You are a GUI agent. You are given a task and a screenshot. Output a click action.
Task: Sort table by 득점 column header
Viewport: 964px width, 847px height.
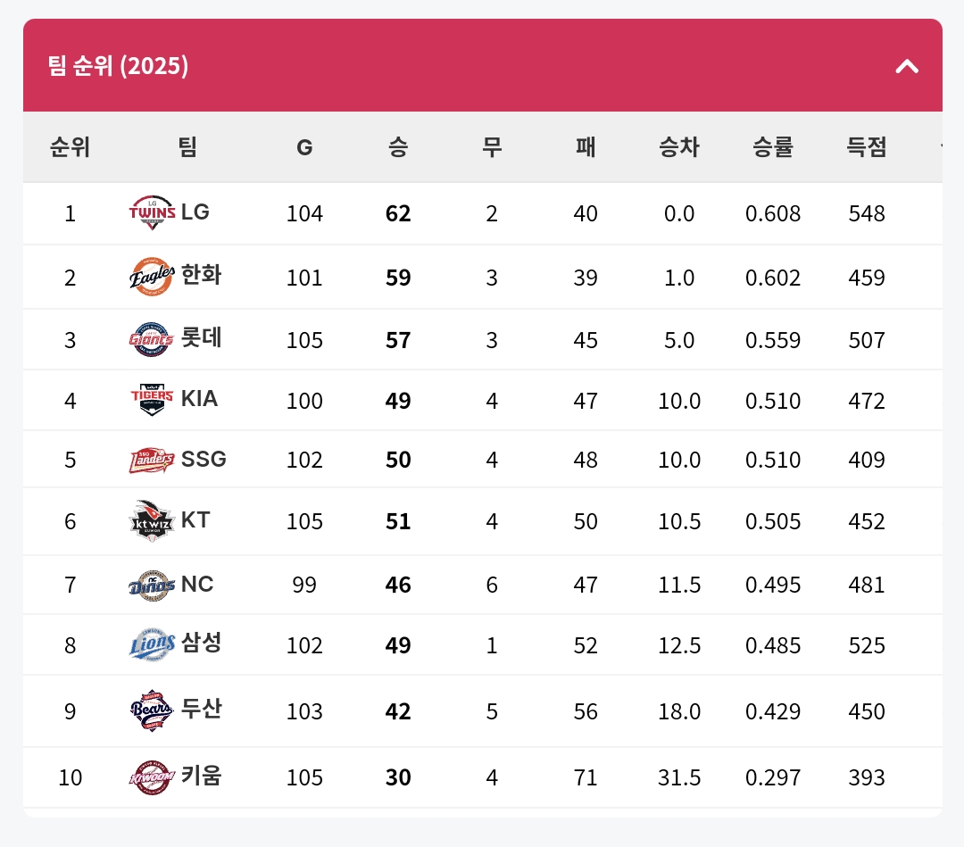tap(867, 147)
